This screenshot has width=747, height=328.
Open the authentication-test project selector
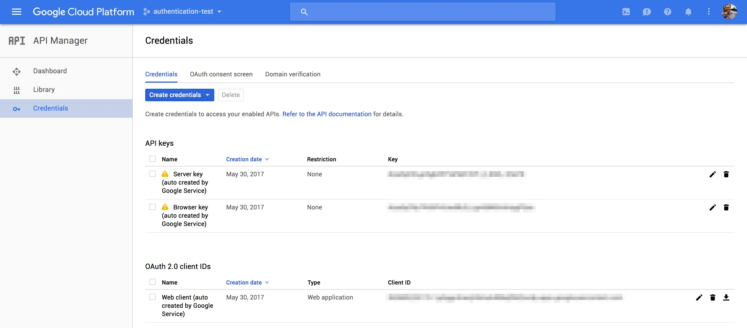[x=183, y=12]
